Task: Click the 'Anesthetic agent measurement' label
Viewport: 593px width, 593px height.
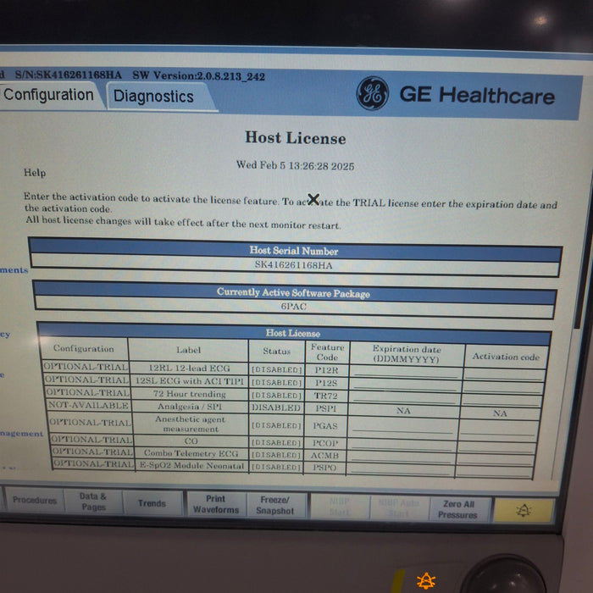Action: (x=191, y=424)
